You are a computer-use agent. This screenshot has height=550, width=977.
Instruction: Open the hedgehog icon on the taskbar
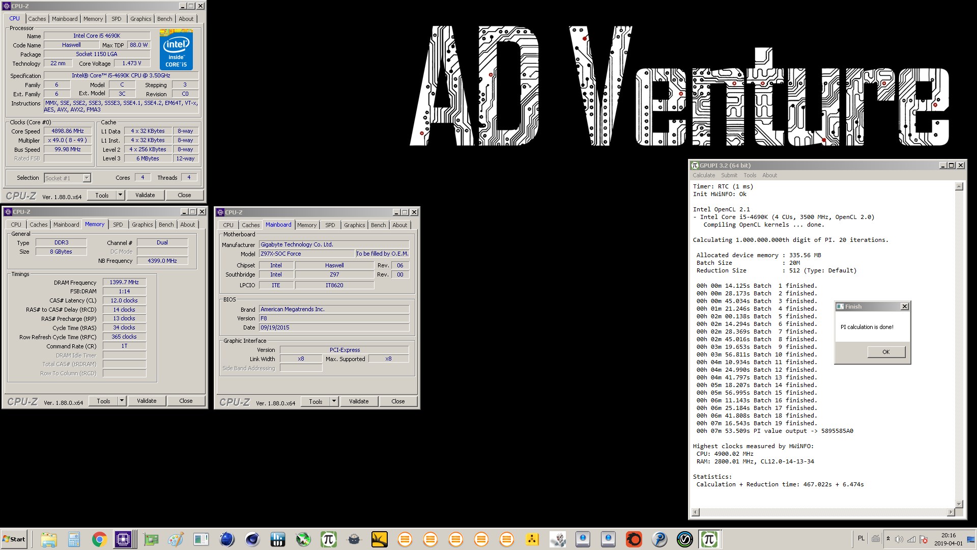[x=354, y=539]
